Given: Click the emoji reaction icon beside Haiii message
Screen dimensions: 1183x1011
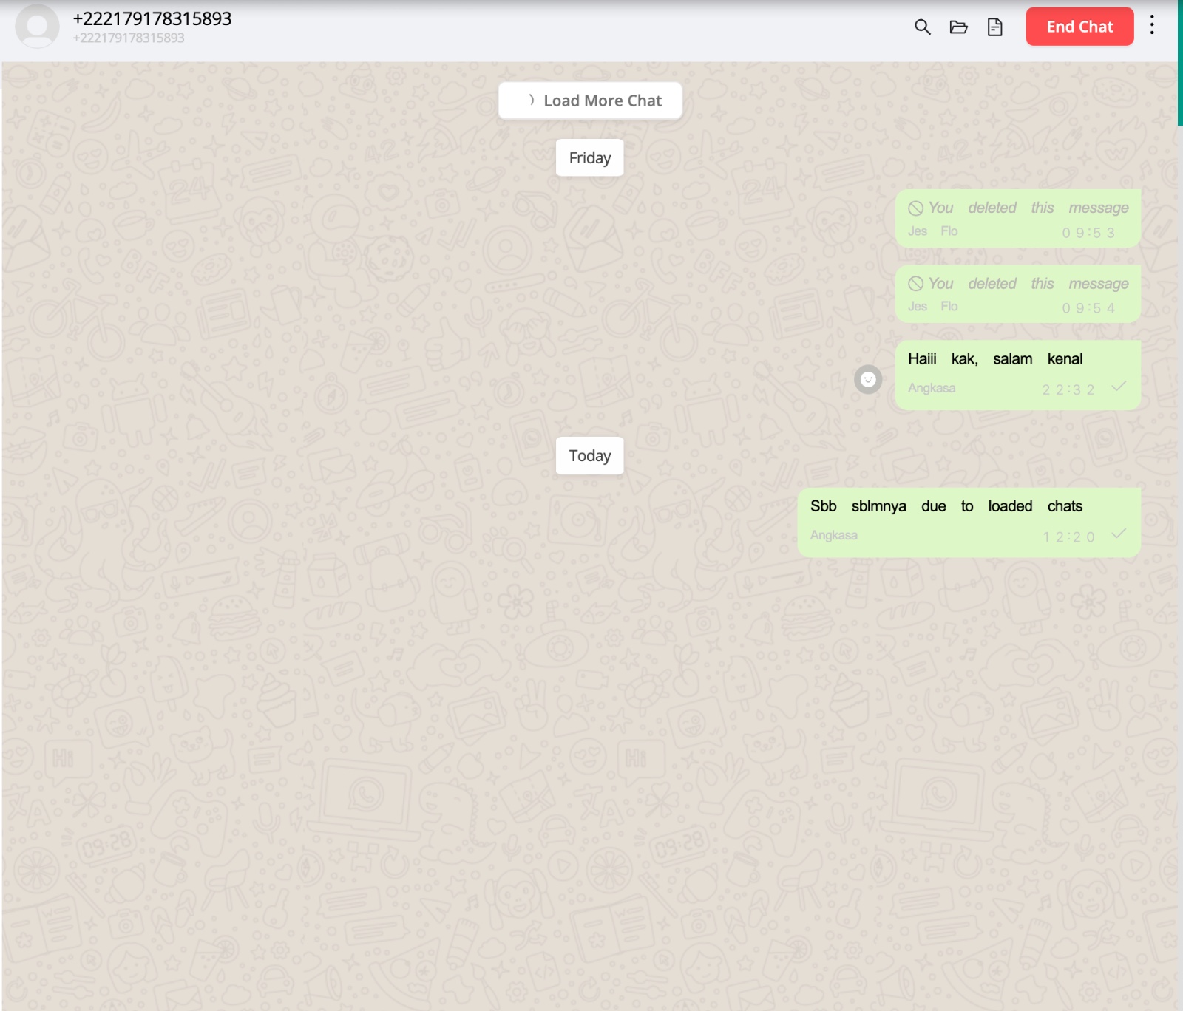Looking at the screenshot, I should [868, 379].
